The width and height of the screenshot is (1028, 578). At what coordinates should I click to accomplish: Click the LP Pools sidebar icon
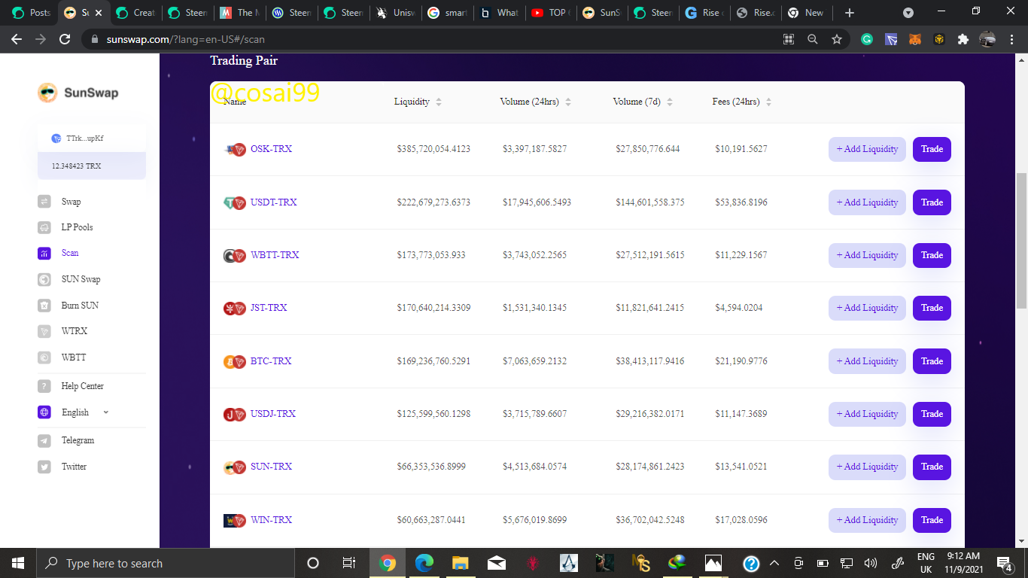click(44, 227)
